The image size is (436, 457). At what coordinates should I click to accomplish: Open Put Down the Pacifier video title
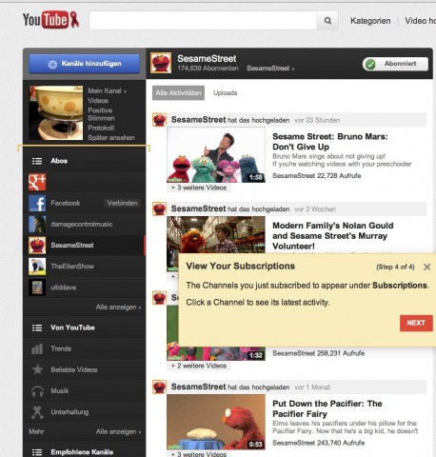pyautogui.click(x=327, y=408)
